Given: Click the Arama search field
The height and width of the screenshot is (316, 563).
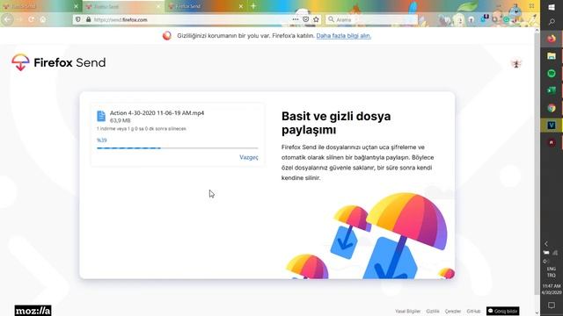Looking at the screenshot, I should (x=371, y=19).
